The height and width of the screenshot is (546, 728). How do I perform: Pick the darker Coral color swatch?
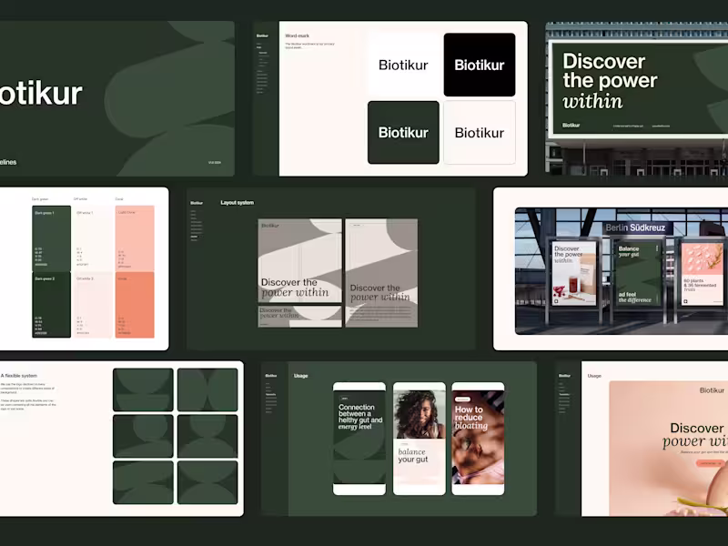(135, 305)
